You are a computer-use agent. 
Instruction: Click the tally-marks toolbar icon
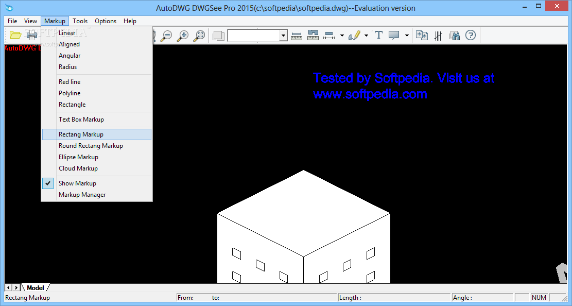click(x=438, y=36)
